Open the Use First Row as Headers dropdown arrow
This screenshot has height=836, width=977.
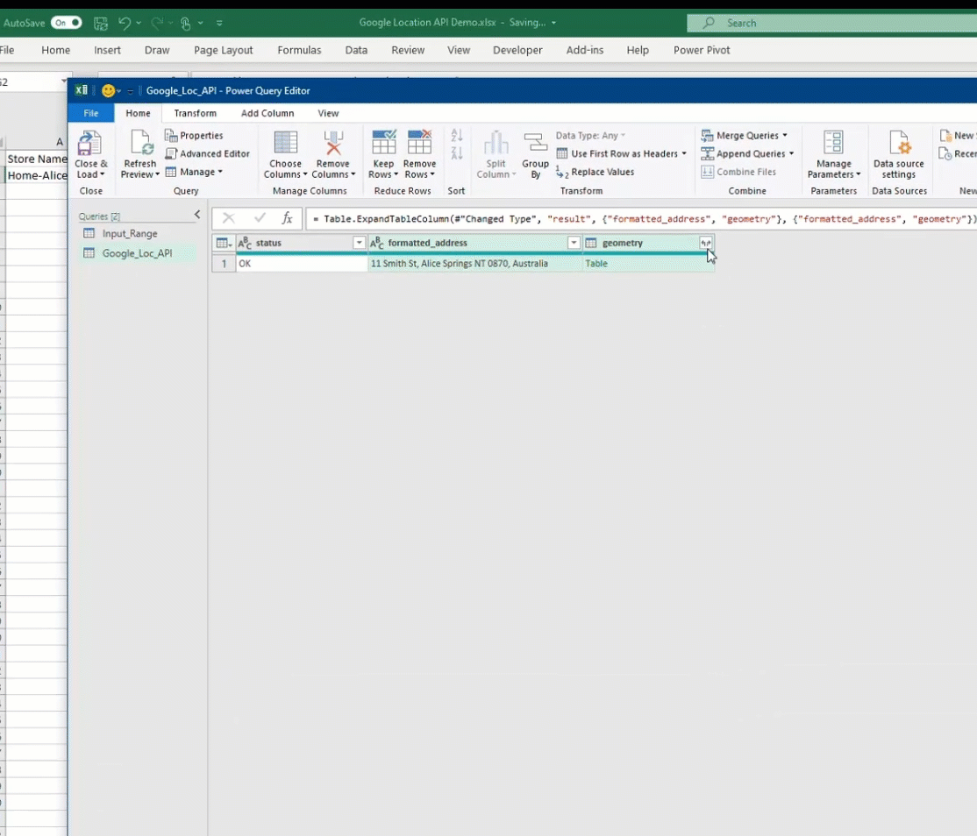684,153
